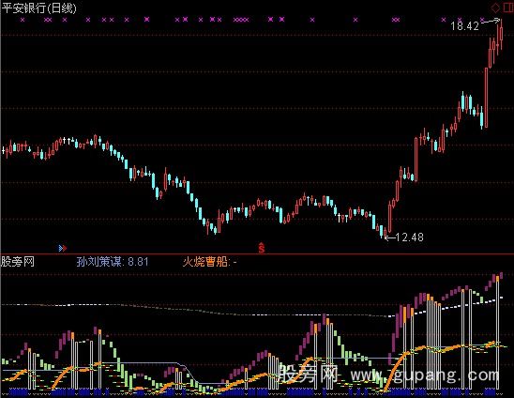
Task: Click the 股旁网 indicator name label
Action: tap(18, 262)
